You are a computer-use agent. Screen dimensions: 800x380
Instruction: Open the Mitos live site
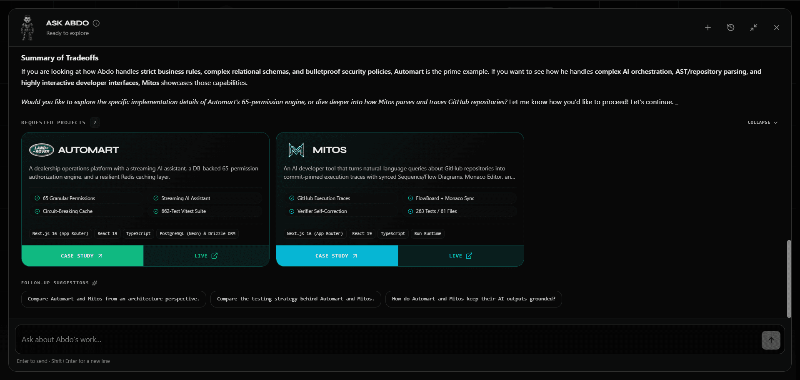pyautogui.click(x=461, y=256)
